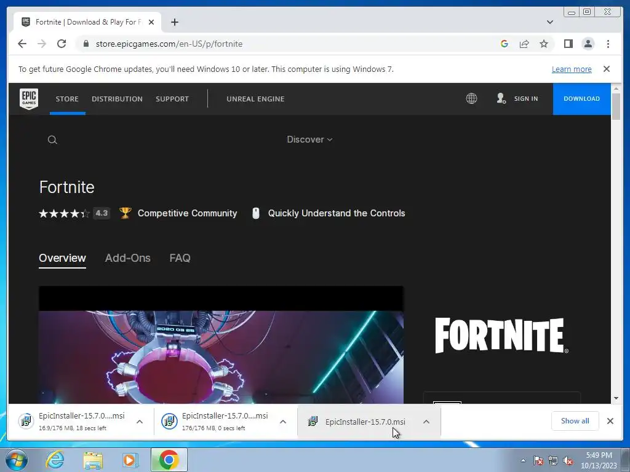Click the Epic Games logo
This screenshot has width=630, height=472.
point(29,99)
